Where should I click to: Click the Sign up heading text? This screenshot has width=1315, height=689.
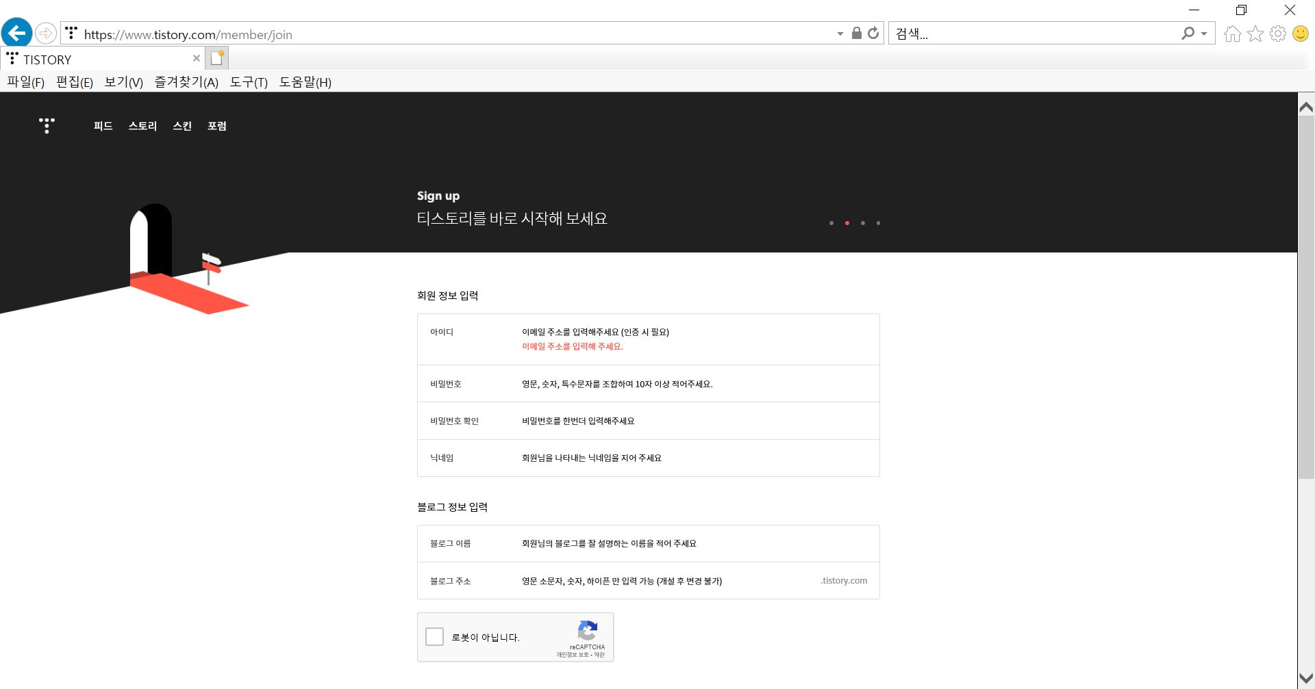438,196
